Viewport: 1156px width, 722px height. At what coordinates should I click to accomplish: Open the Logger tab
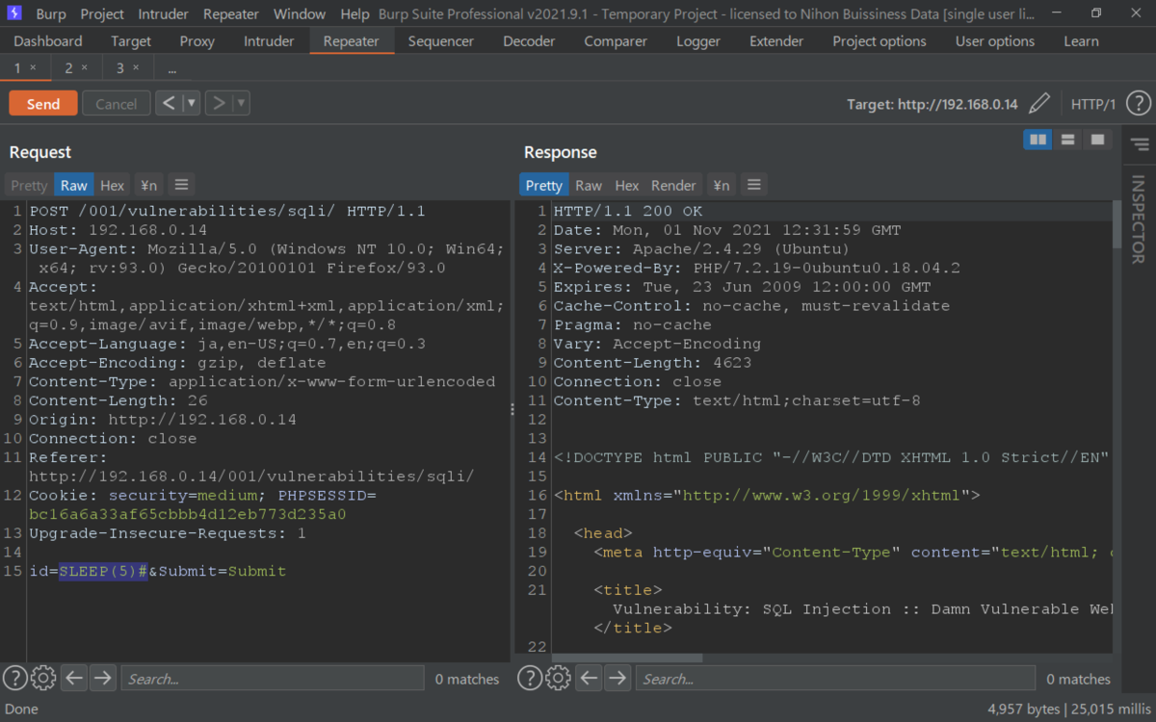(x=698, y=41)
